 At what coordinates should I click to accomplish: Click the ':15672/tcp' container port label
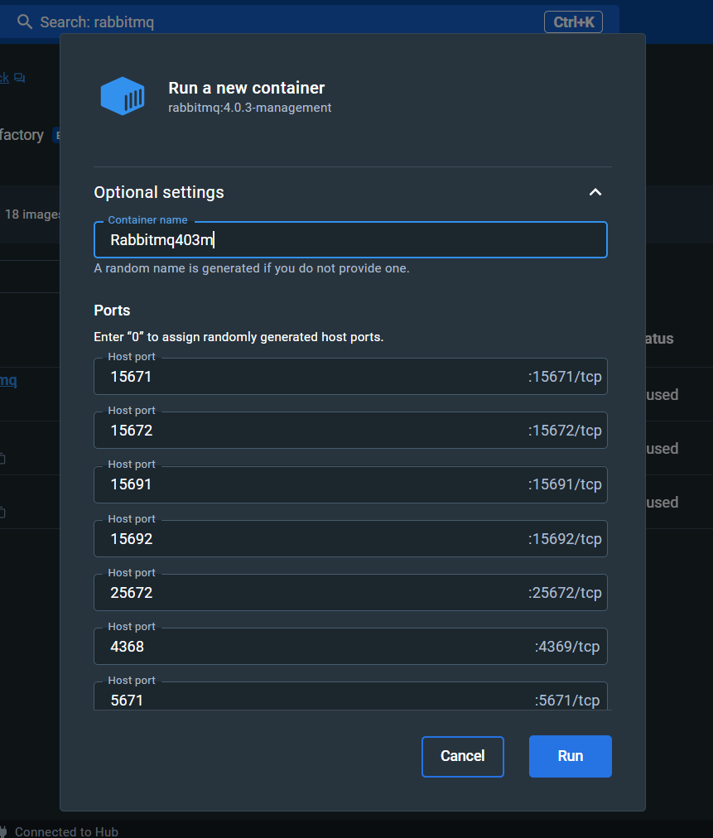(565, 431)
